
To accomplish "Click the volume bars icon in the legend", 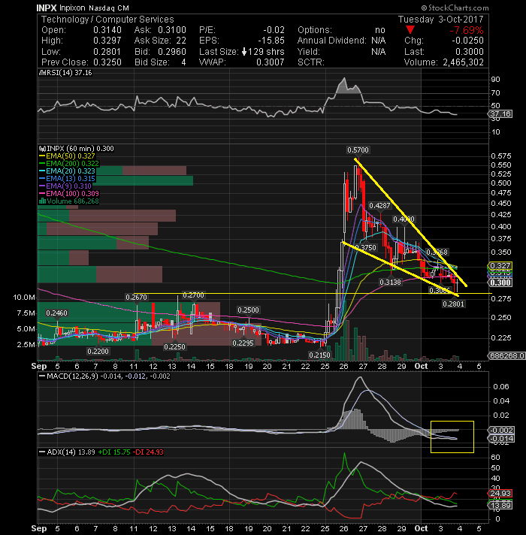I will [x=43, y=201].
